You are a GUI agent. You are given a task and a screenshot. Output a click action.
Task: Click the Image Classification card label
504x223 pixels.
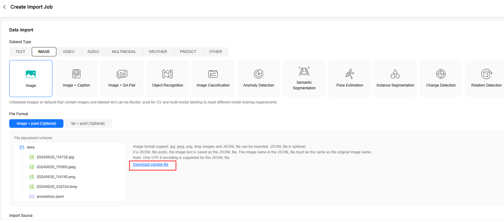point(213,85)
